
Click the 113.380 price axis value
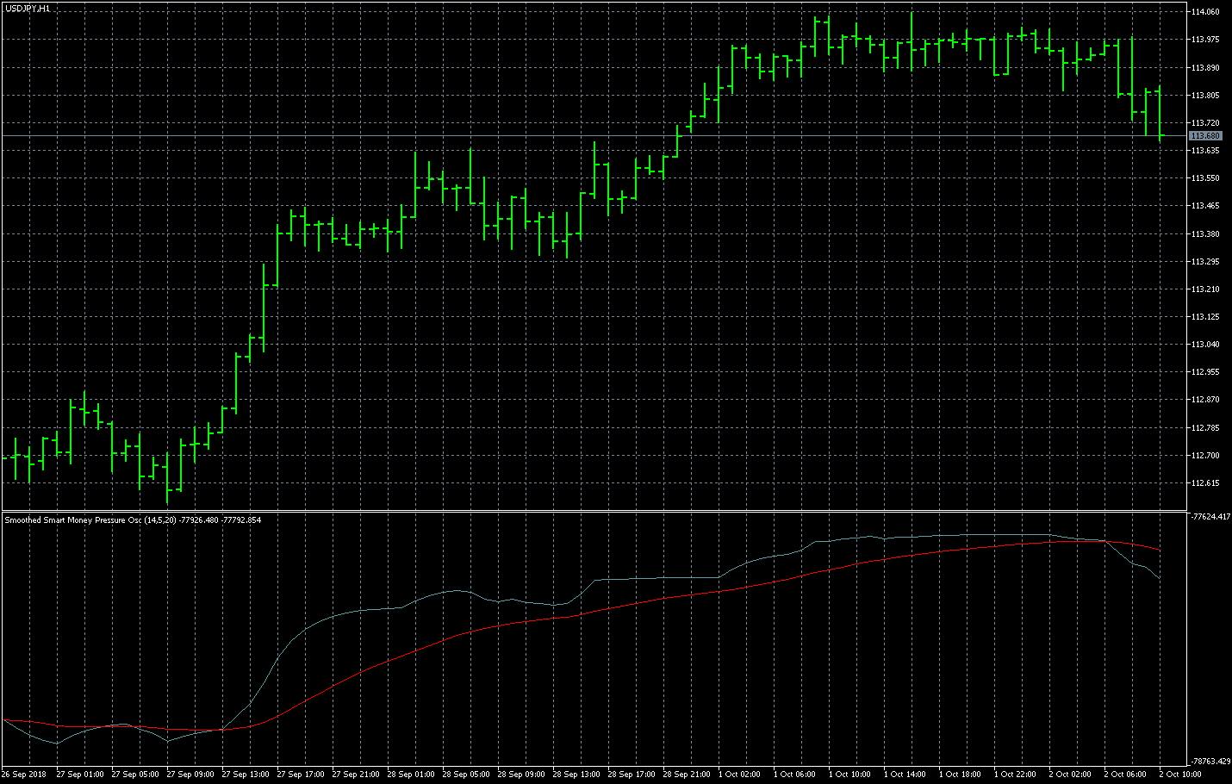tap(1205, 234)
